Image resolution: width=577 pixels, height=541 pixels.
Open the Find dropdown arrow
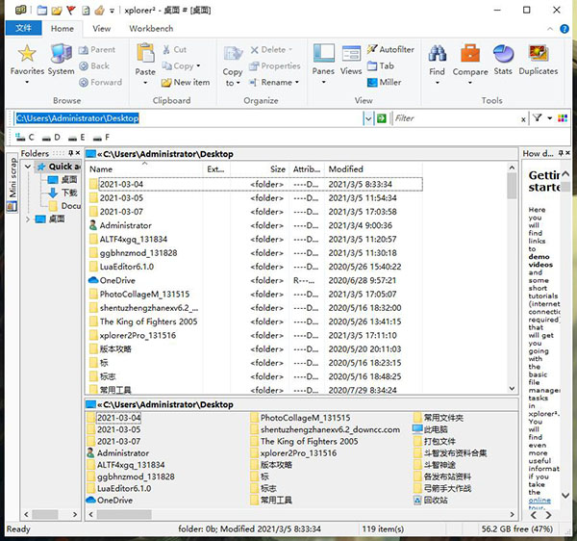coord(437,83)
